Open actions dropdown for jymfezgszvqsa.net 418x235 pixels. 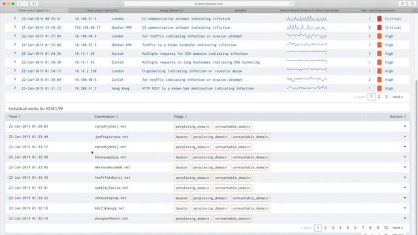[x=405, y=136]
